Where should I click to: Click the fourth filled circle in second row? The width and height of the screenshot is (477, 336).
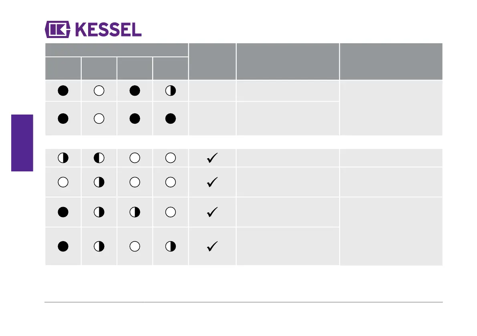[170, 119]
